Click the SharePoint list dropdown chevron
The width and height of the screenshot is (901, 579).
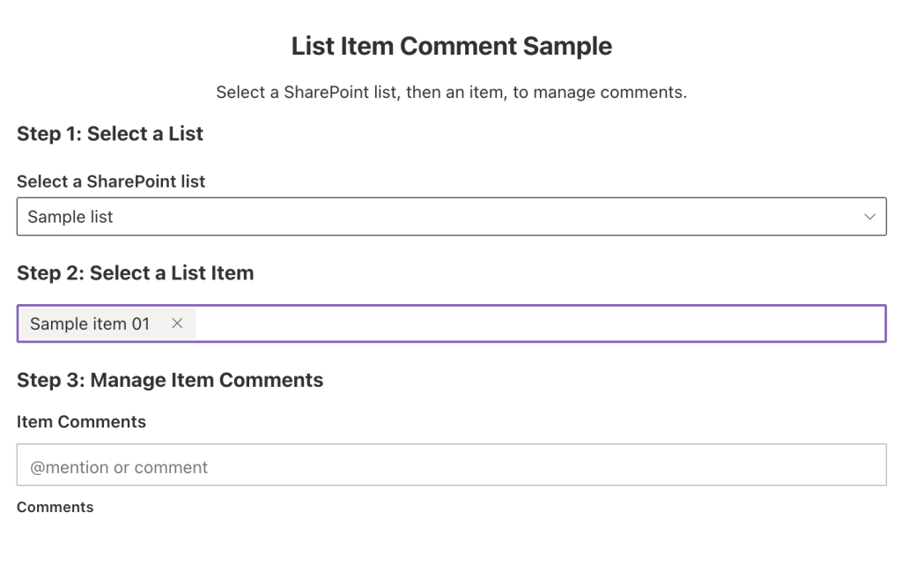(869, 217)
